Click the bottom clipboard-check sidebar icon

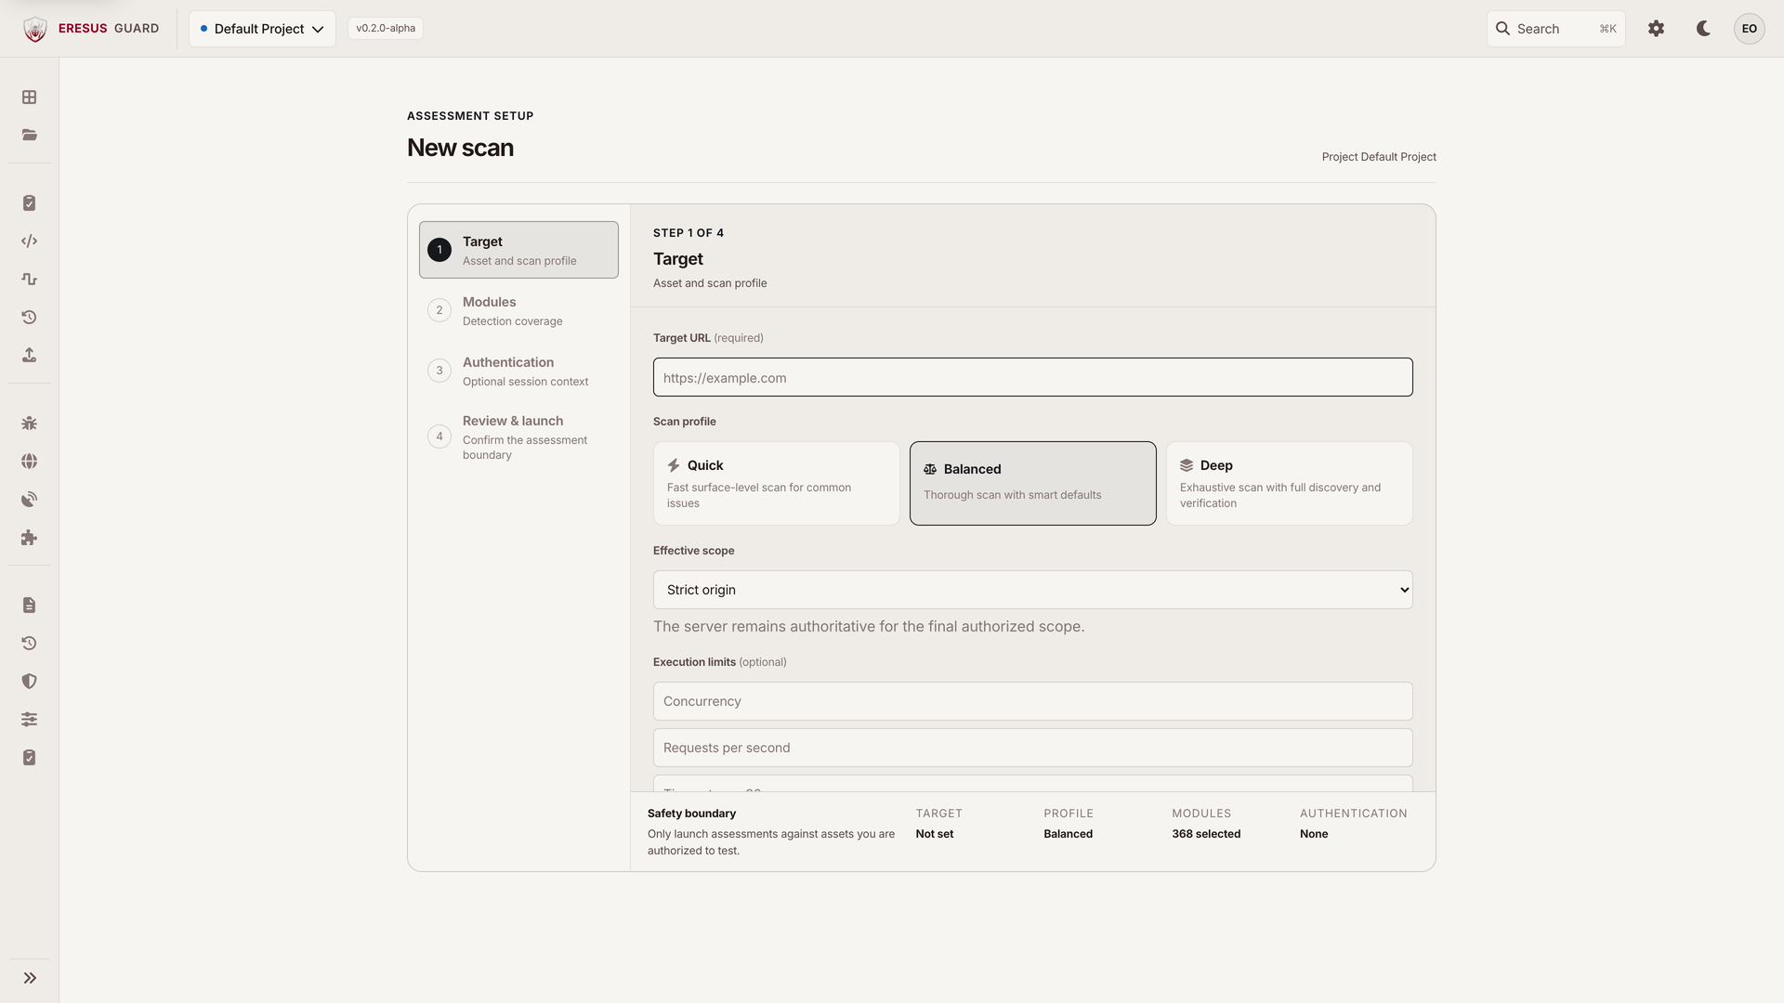tap(30, 758)
